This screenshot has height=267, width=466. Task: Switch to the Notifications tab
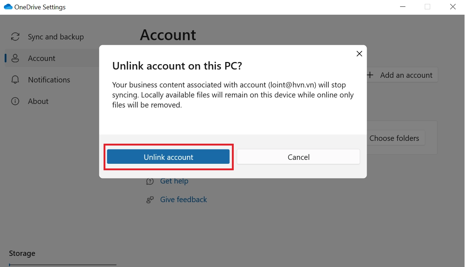49,80
